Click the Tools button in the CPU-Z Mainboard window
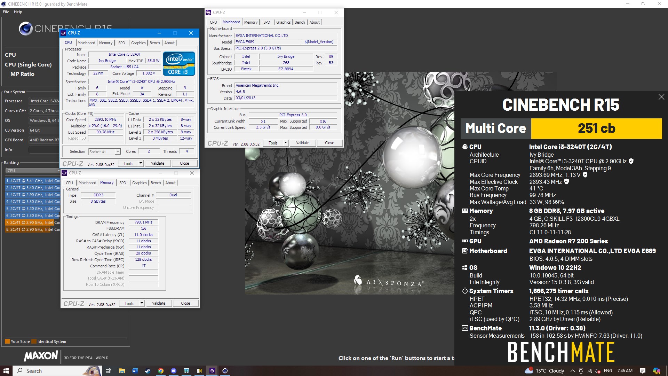This screenshot has height=376, width=668. coord(273,143)
